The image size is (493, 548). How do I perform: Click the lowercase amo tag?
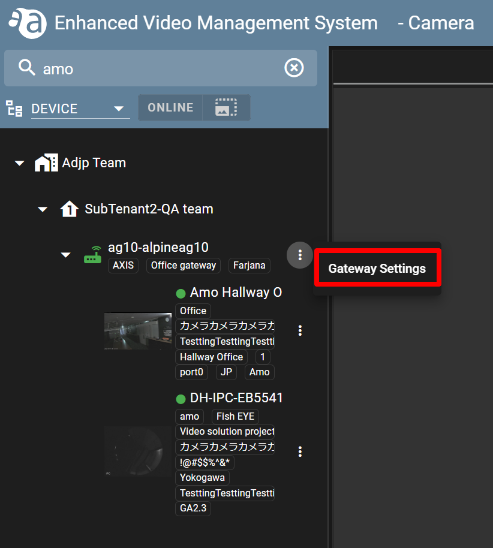(189, 416)
